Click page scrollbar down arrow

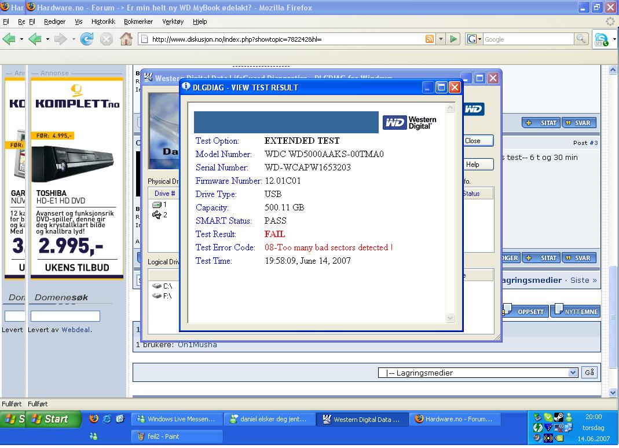click(613, 392)
